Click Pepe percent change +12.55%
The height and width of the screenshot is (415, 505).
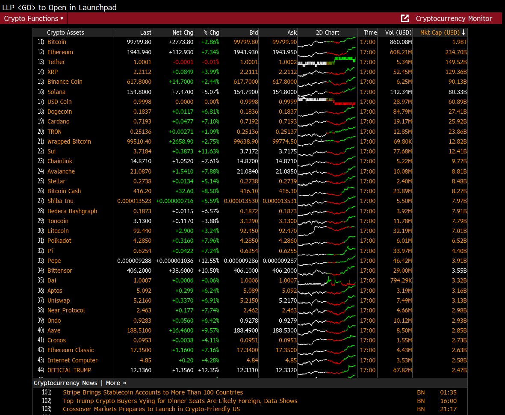click(208, 261)
